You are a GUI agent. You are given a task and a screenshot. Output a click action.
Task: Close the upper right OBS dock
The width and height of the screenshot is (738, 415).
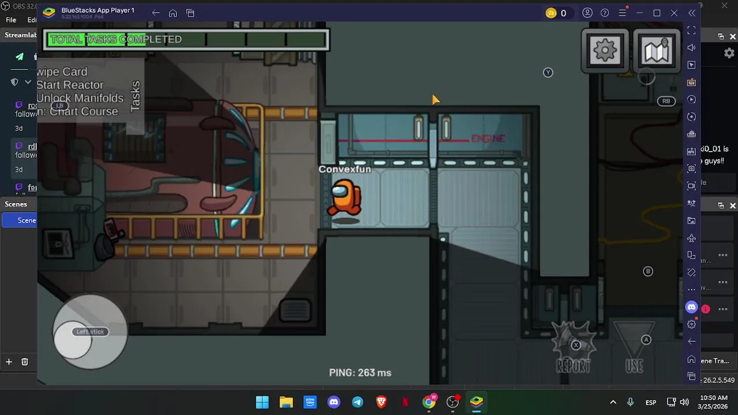pos(733,36)
